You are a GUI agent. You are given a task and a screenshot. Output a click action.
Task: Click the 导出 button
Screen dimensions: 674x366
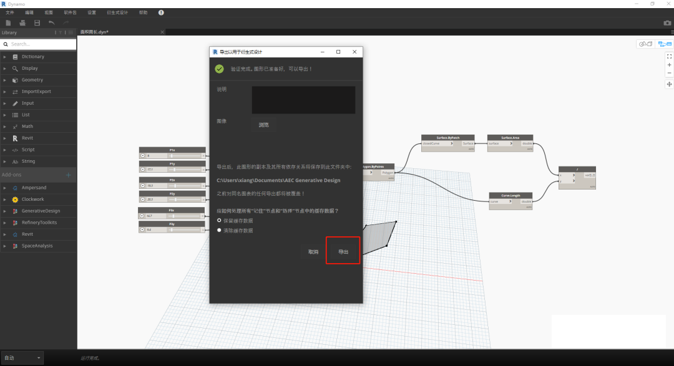[x=343, y=252]
